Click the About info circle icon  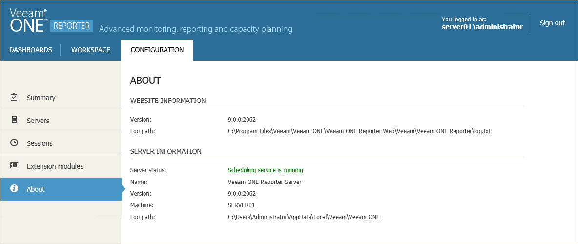[14, 189]
